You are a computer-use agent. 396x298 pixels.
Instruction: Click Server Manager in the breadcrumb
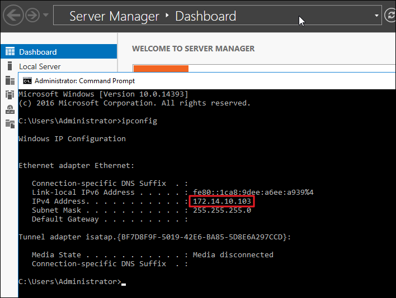pyautogui.click(x=114, y=16)
